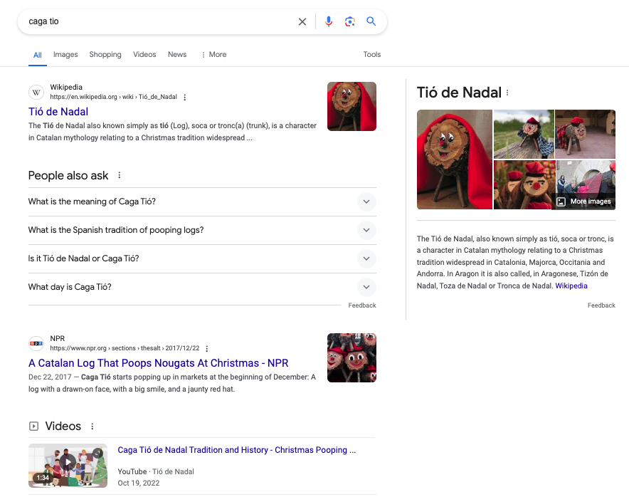Click 'More images' in the knowledge panel
629x497 pixels.
583,202
